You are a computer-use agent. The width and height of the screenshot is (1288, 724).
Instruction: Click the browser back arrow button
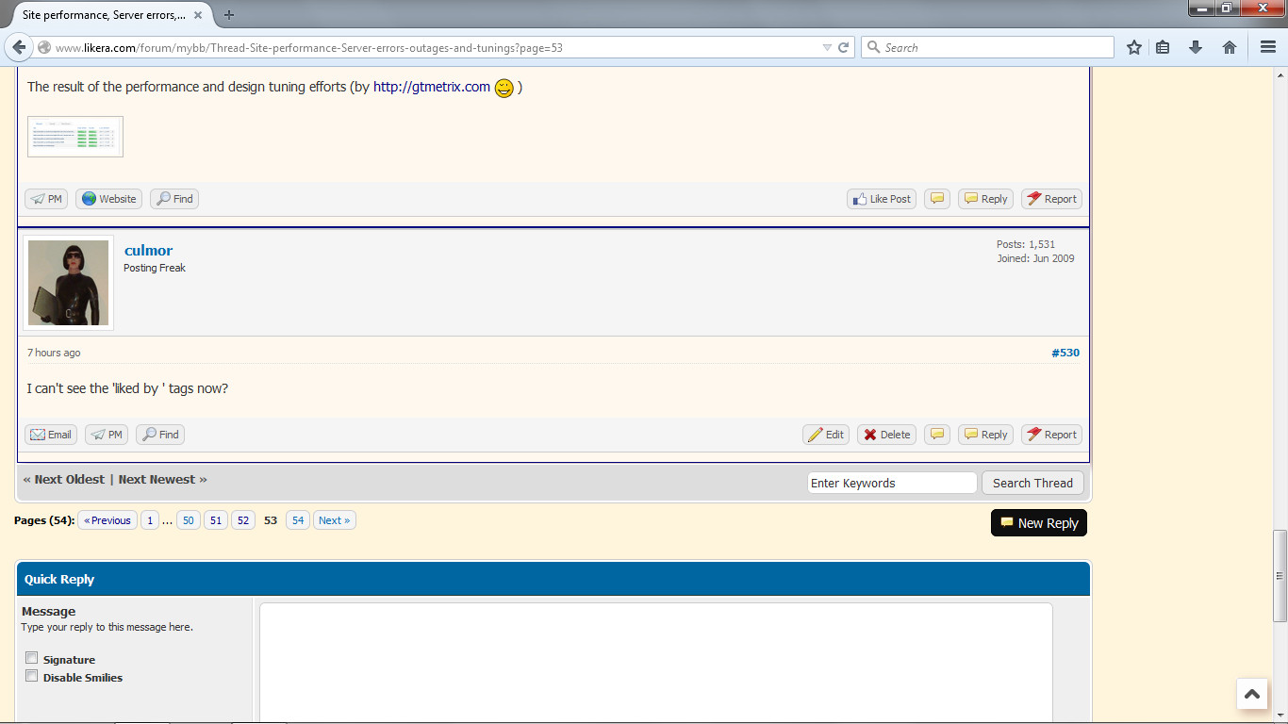(x=19, y=47)
